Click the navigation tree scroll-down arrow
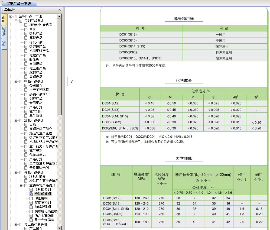This screenshot has height=230, width=270. pyautogui.click(x=59, y=228)
